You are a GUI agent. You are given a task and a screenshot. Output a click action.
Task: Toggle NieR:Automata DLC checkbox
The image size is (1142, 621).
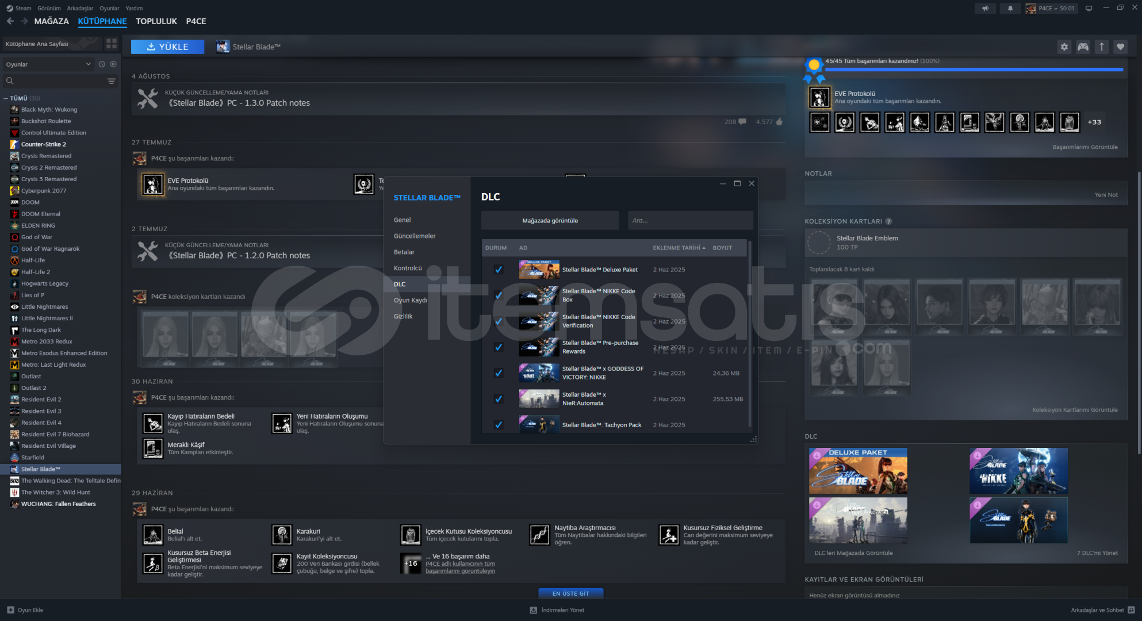pyautogui.click(x=499, y=398)
